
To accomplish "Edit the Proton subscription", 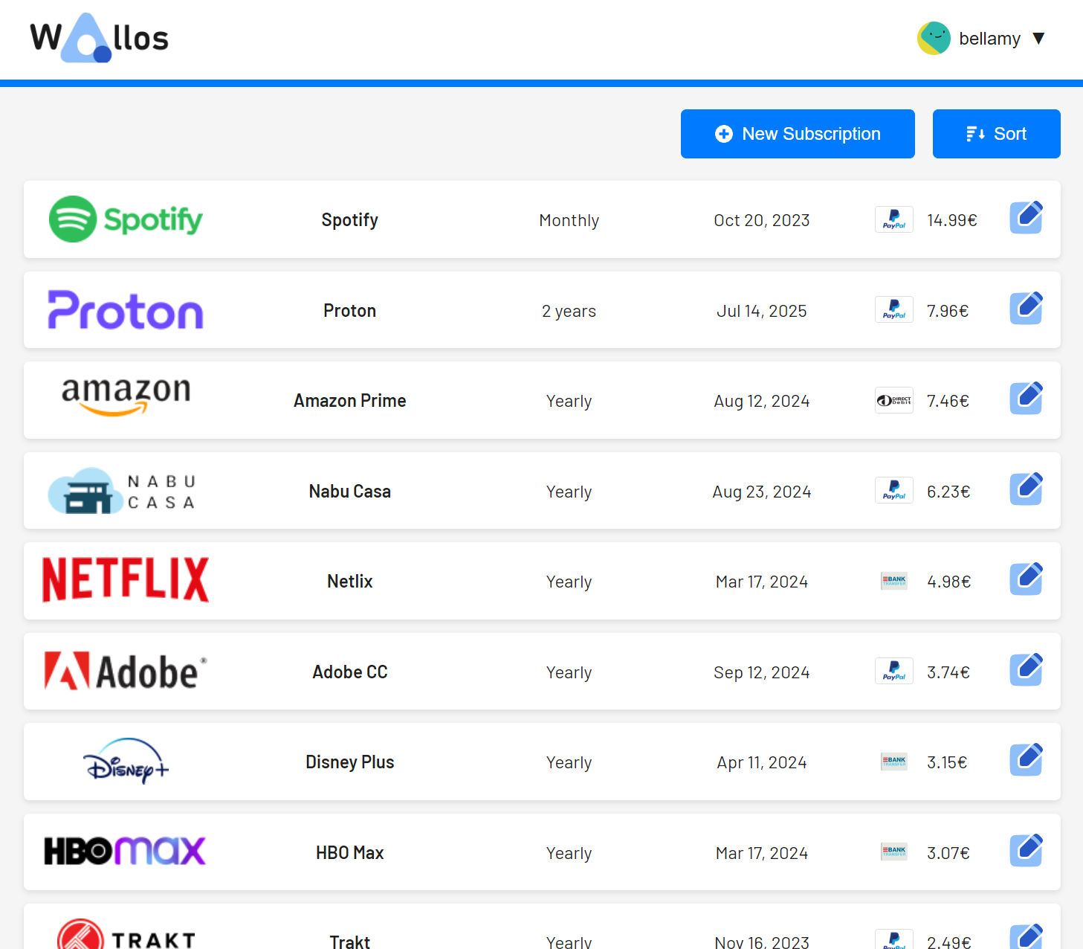I will pyautogui.click(x=1026, y=307).
